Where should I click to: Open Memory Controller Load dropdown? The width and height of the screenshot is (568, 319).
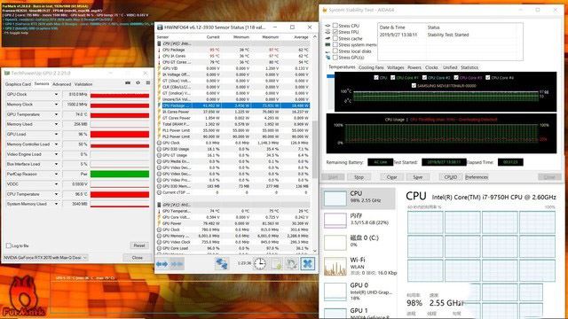pyautogui.click(x=56, y=144)
